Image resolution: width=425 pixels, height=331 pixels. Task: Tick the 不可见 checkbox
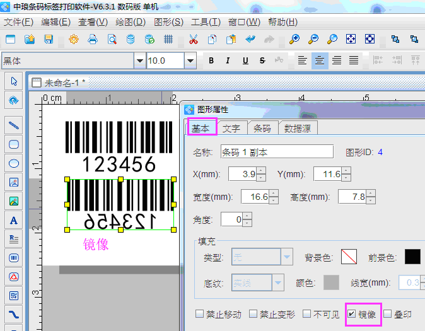pos(306,314)
